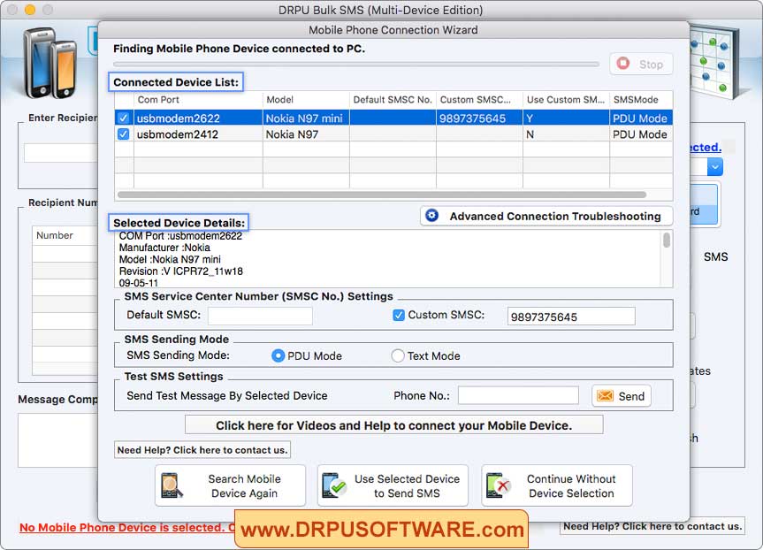Click Need Help contact link in wizard

202,450
